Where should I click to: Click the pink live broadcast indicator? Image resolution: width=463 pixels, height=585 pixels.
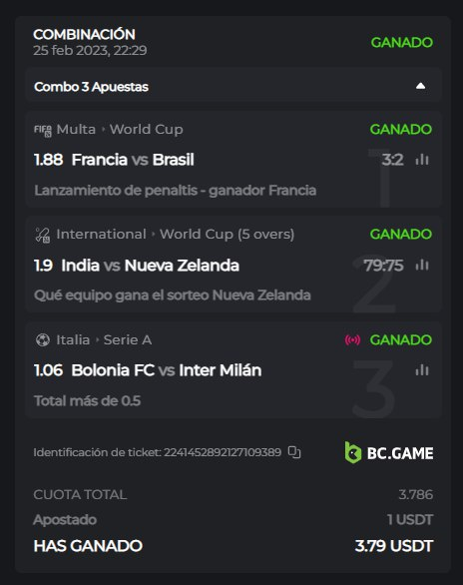352,339
